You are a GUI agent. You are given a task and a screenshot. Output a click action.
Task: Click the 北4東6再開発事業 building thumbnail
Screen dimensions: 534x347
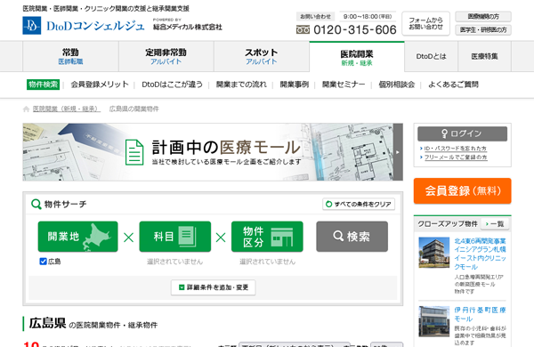(434, 253)
